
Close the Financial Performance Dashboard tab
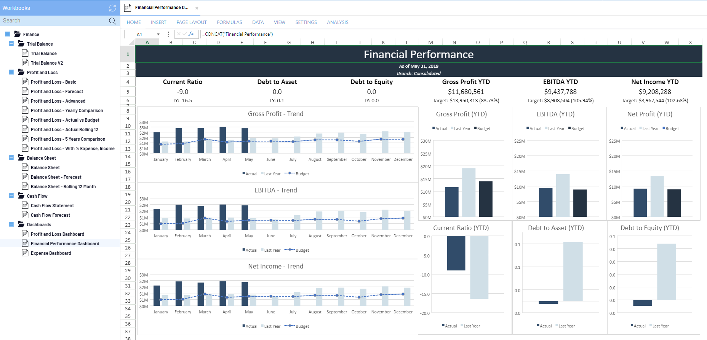tap(197, 8)
